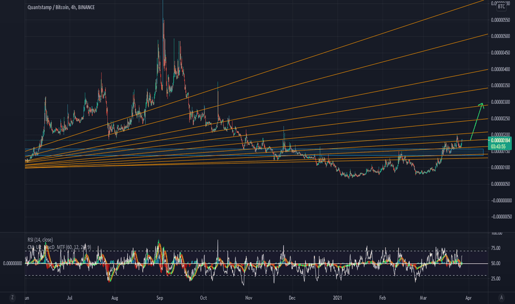
Task: Click the 0.00000450 price scale label
Action: point(501,53)
